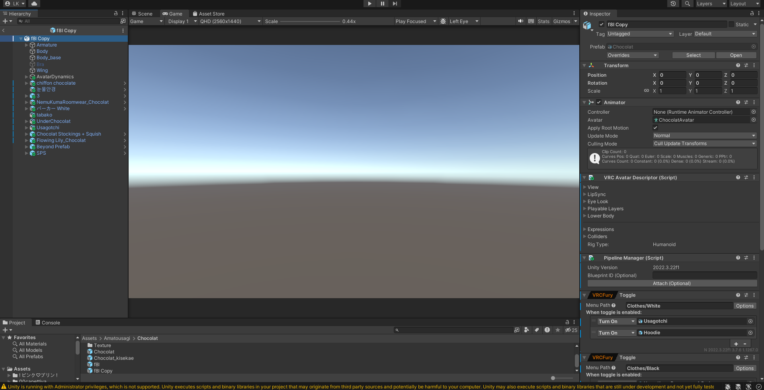The width and height of the screenshot is (764, 390).
Task: Open the Undo History icon
Action: click(673, 4)
